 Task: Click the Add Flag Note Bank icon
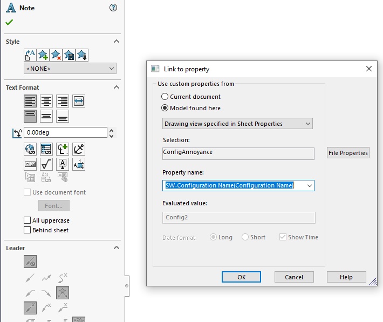(x=79, y=164)
